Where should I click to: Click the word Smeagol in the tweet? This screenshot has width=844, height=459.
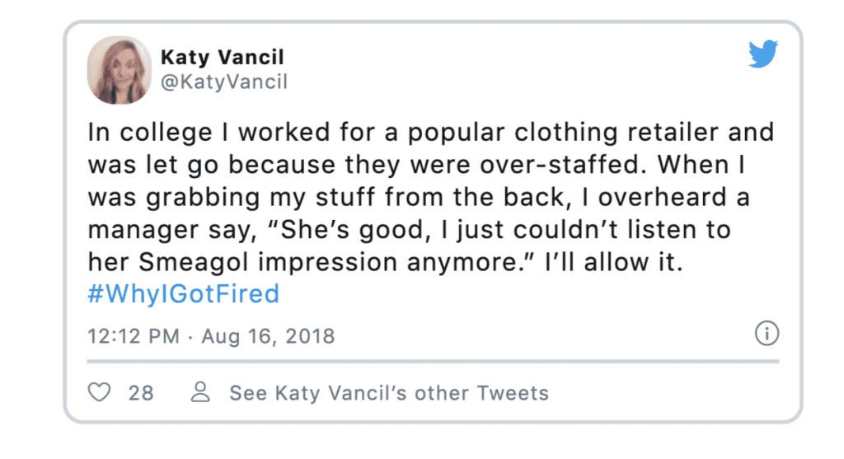(194, 262)
